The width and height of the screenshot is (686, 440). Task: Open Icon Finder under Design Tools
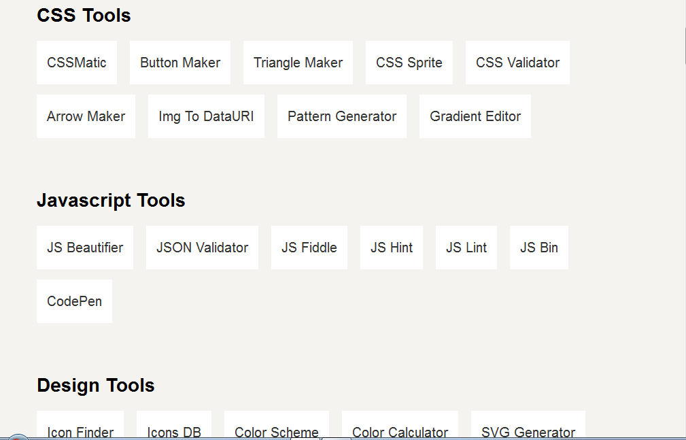80,425
